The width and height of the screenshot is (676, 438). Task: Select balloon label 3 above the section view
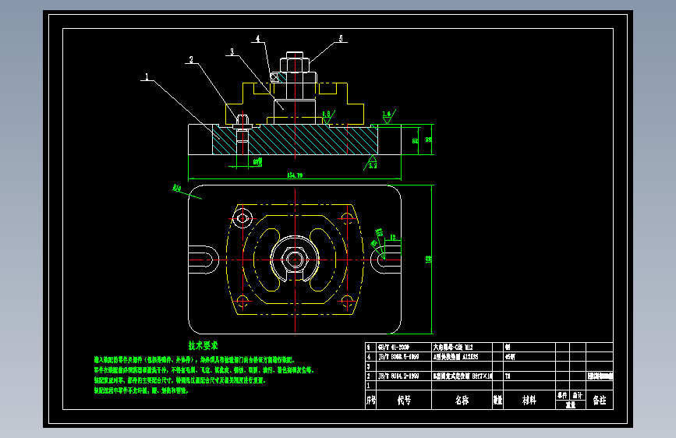coord(232,51)
